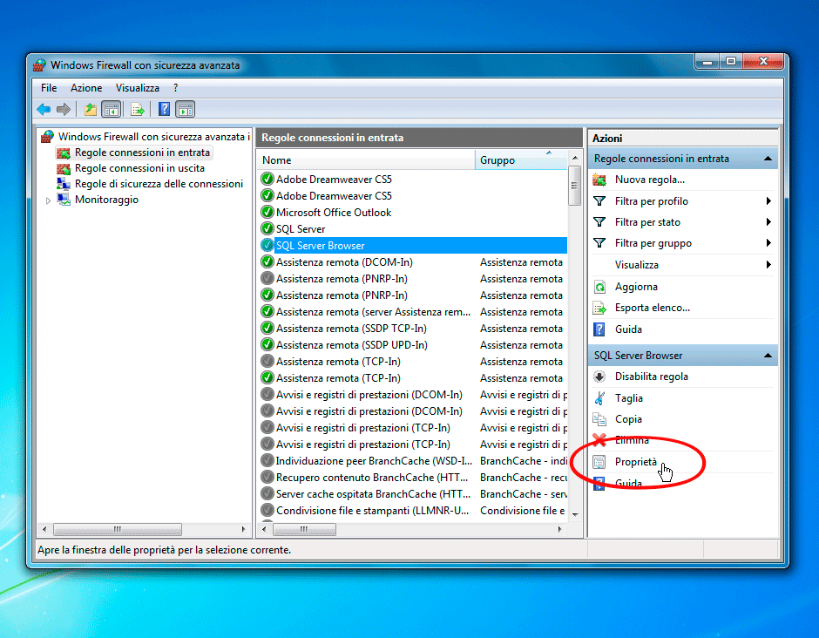Open the Azione menu
Image resolution: width=819 pixels, height=638 pixels.
point(86,88)
